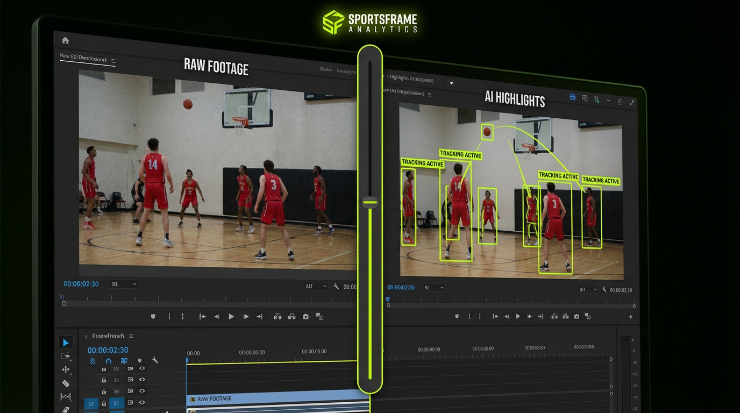Image resolution: width=740 pixels, height=413 pixels.
Task: Open left monitor zoom level dropdown
Action: pyautogui.click(x=124, y=284)
